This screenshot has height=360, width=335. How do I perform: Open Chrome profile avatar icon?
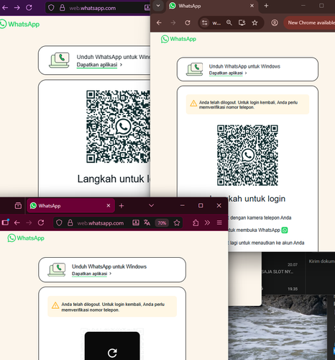pos(275,23)
